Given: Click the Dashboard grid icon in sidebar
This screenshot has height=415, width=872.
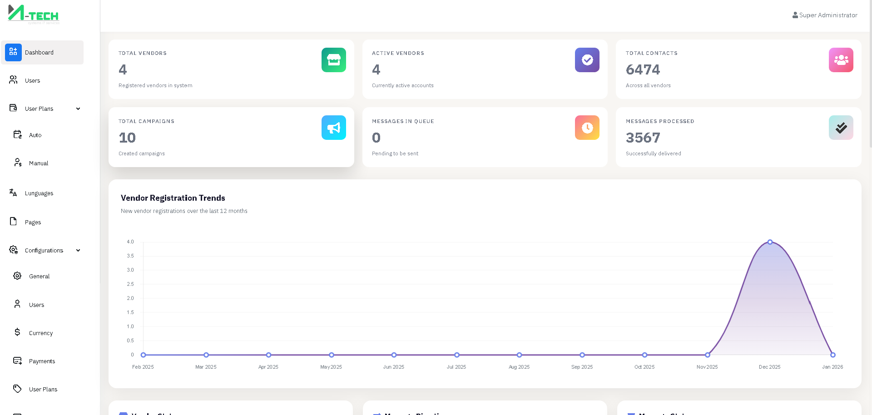Looking at the screenshot, I should pos(13,52).
